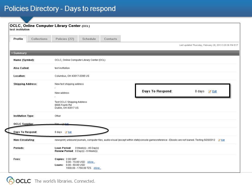Screen dimensions: 252x189
Task: Click the Location label
Action: point(19,76)
